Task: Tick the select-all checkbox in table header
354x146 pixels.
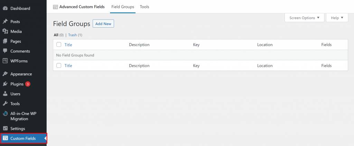Action: coord(59,44)
